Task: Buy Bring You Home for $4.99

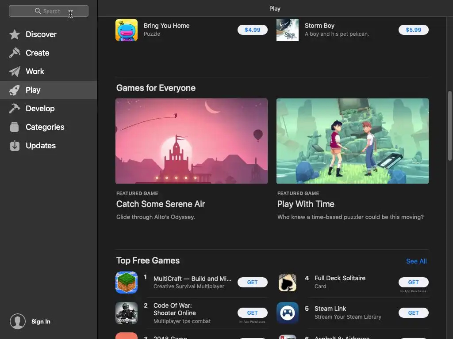Action: click(253, 30)
